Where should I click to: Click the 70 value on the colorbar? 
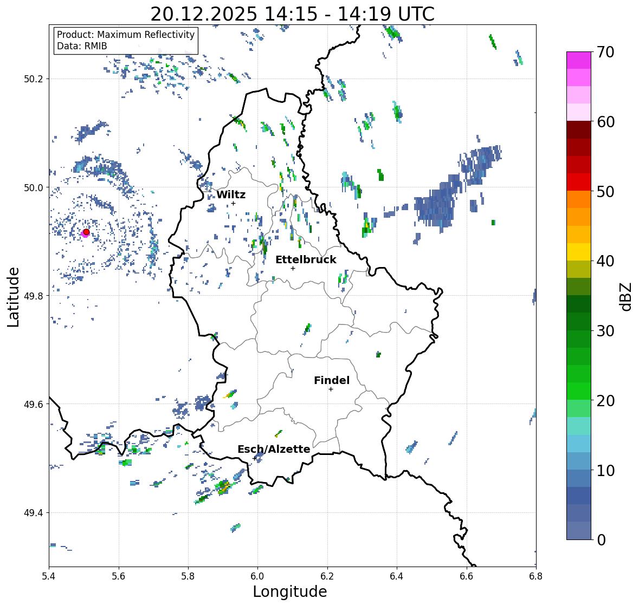(605, 52)
